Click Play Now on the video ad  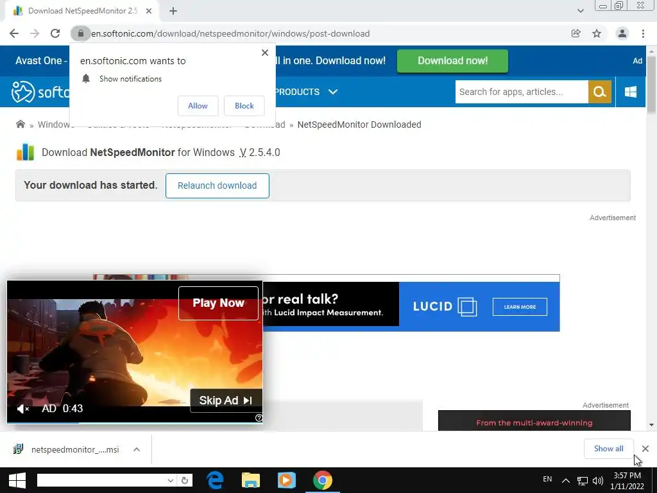point(218,303)
